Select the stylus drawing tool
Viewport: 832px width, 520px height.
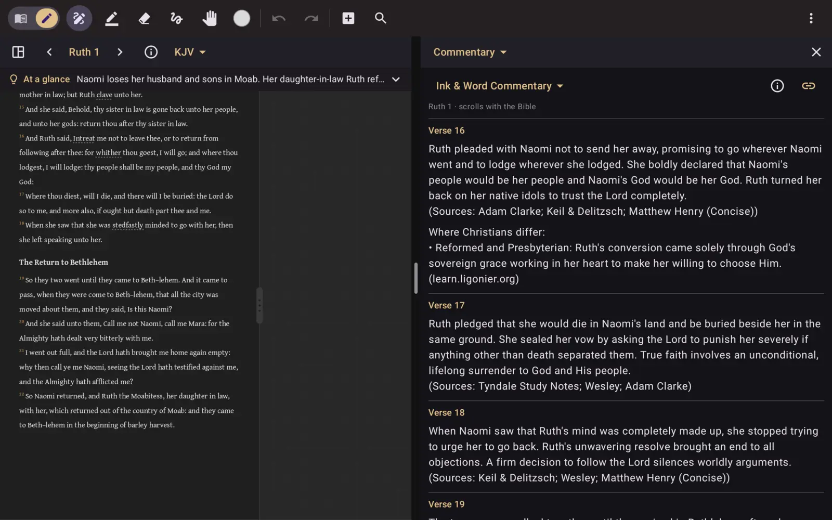(x=79, y=19)
